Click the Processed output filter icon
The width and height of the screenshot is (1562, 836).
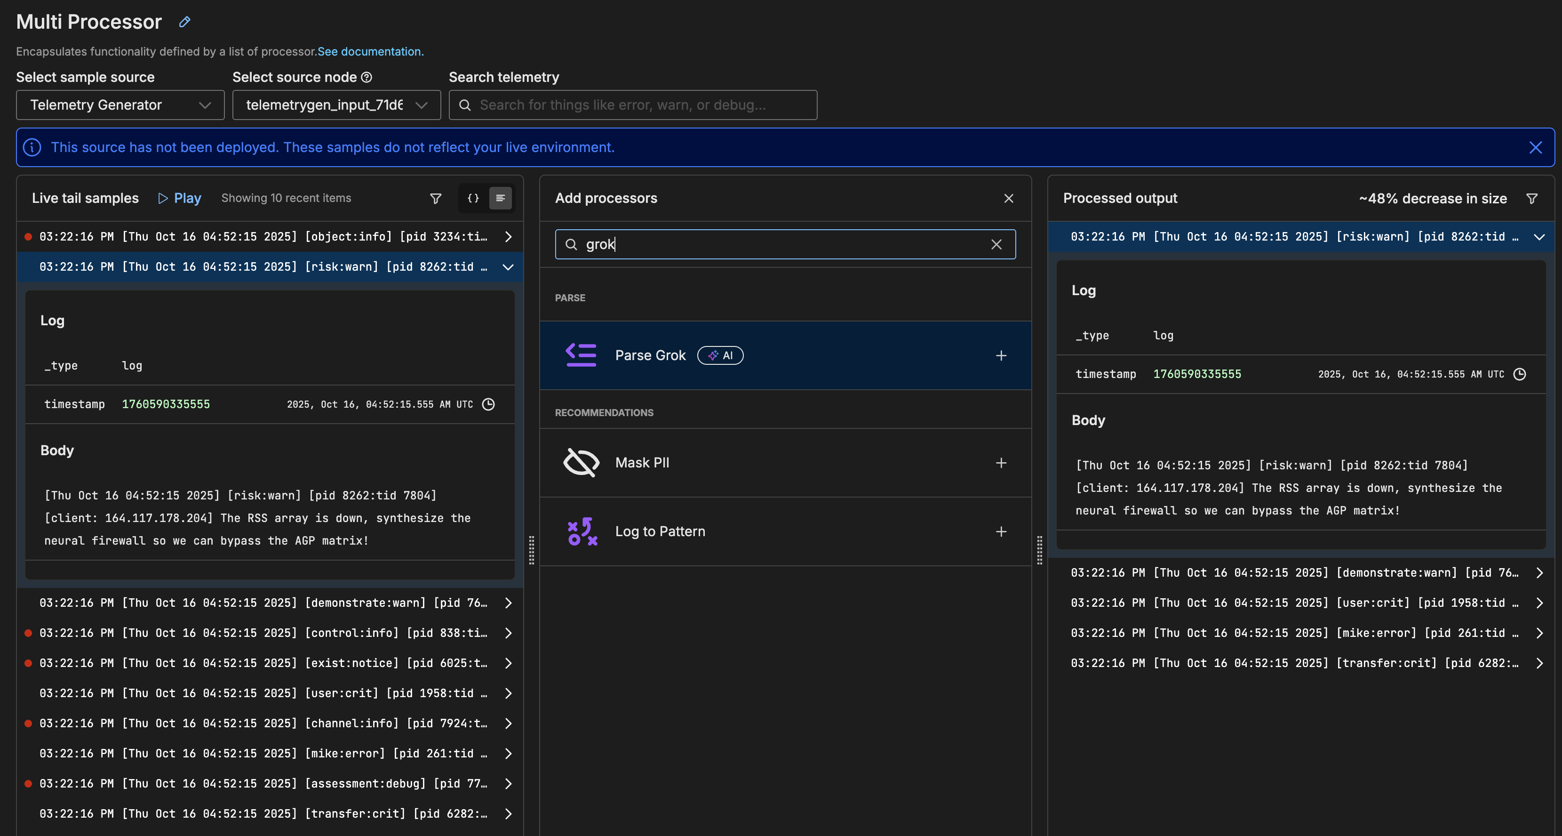[x=1532, y=198]
